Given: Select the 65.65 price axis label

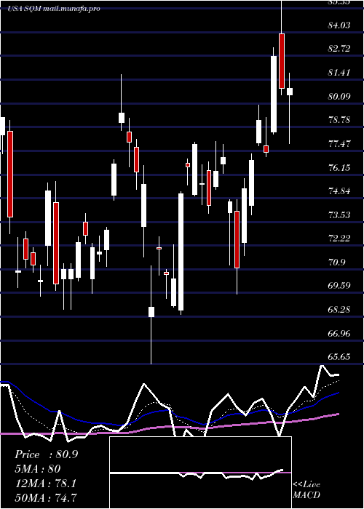Looking at the screenshot, I should pyautogui.click(x=339, y=358).
